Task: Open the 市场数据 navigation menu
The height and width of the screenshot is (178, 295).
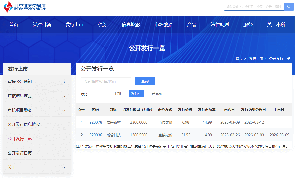Action: [163, 24]
